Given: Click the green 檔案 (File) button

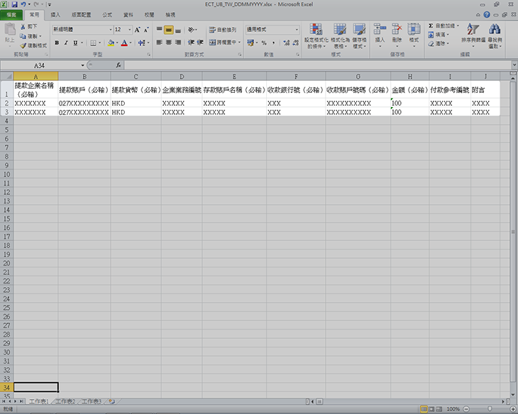Looking at the screenshot, I should coord(12,14).
